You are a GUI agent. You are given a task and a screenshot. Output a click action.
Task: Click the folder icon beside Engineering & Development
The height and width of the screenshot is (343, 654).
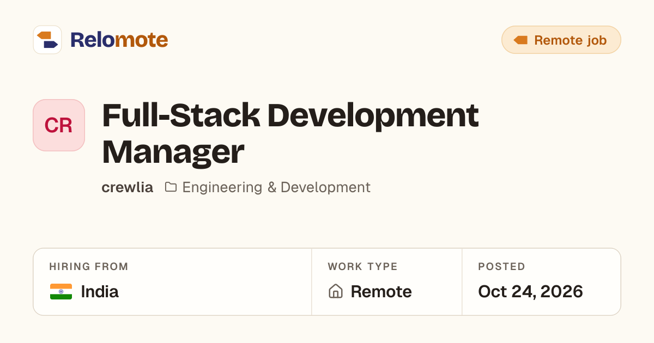pos(171,187)
